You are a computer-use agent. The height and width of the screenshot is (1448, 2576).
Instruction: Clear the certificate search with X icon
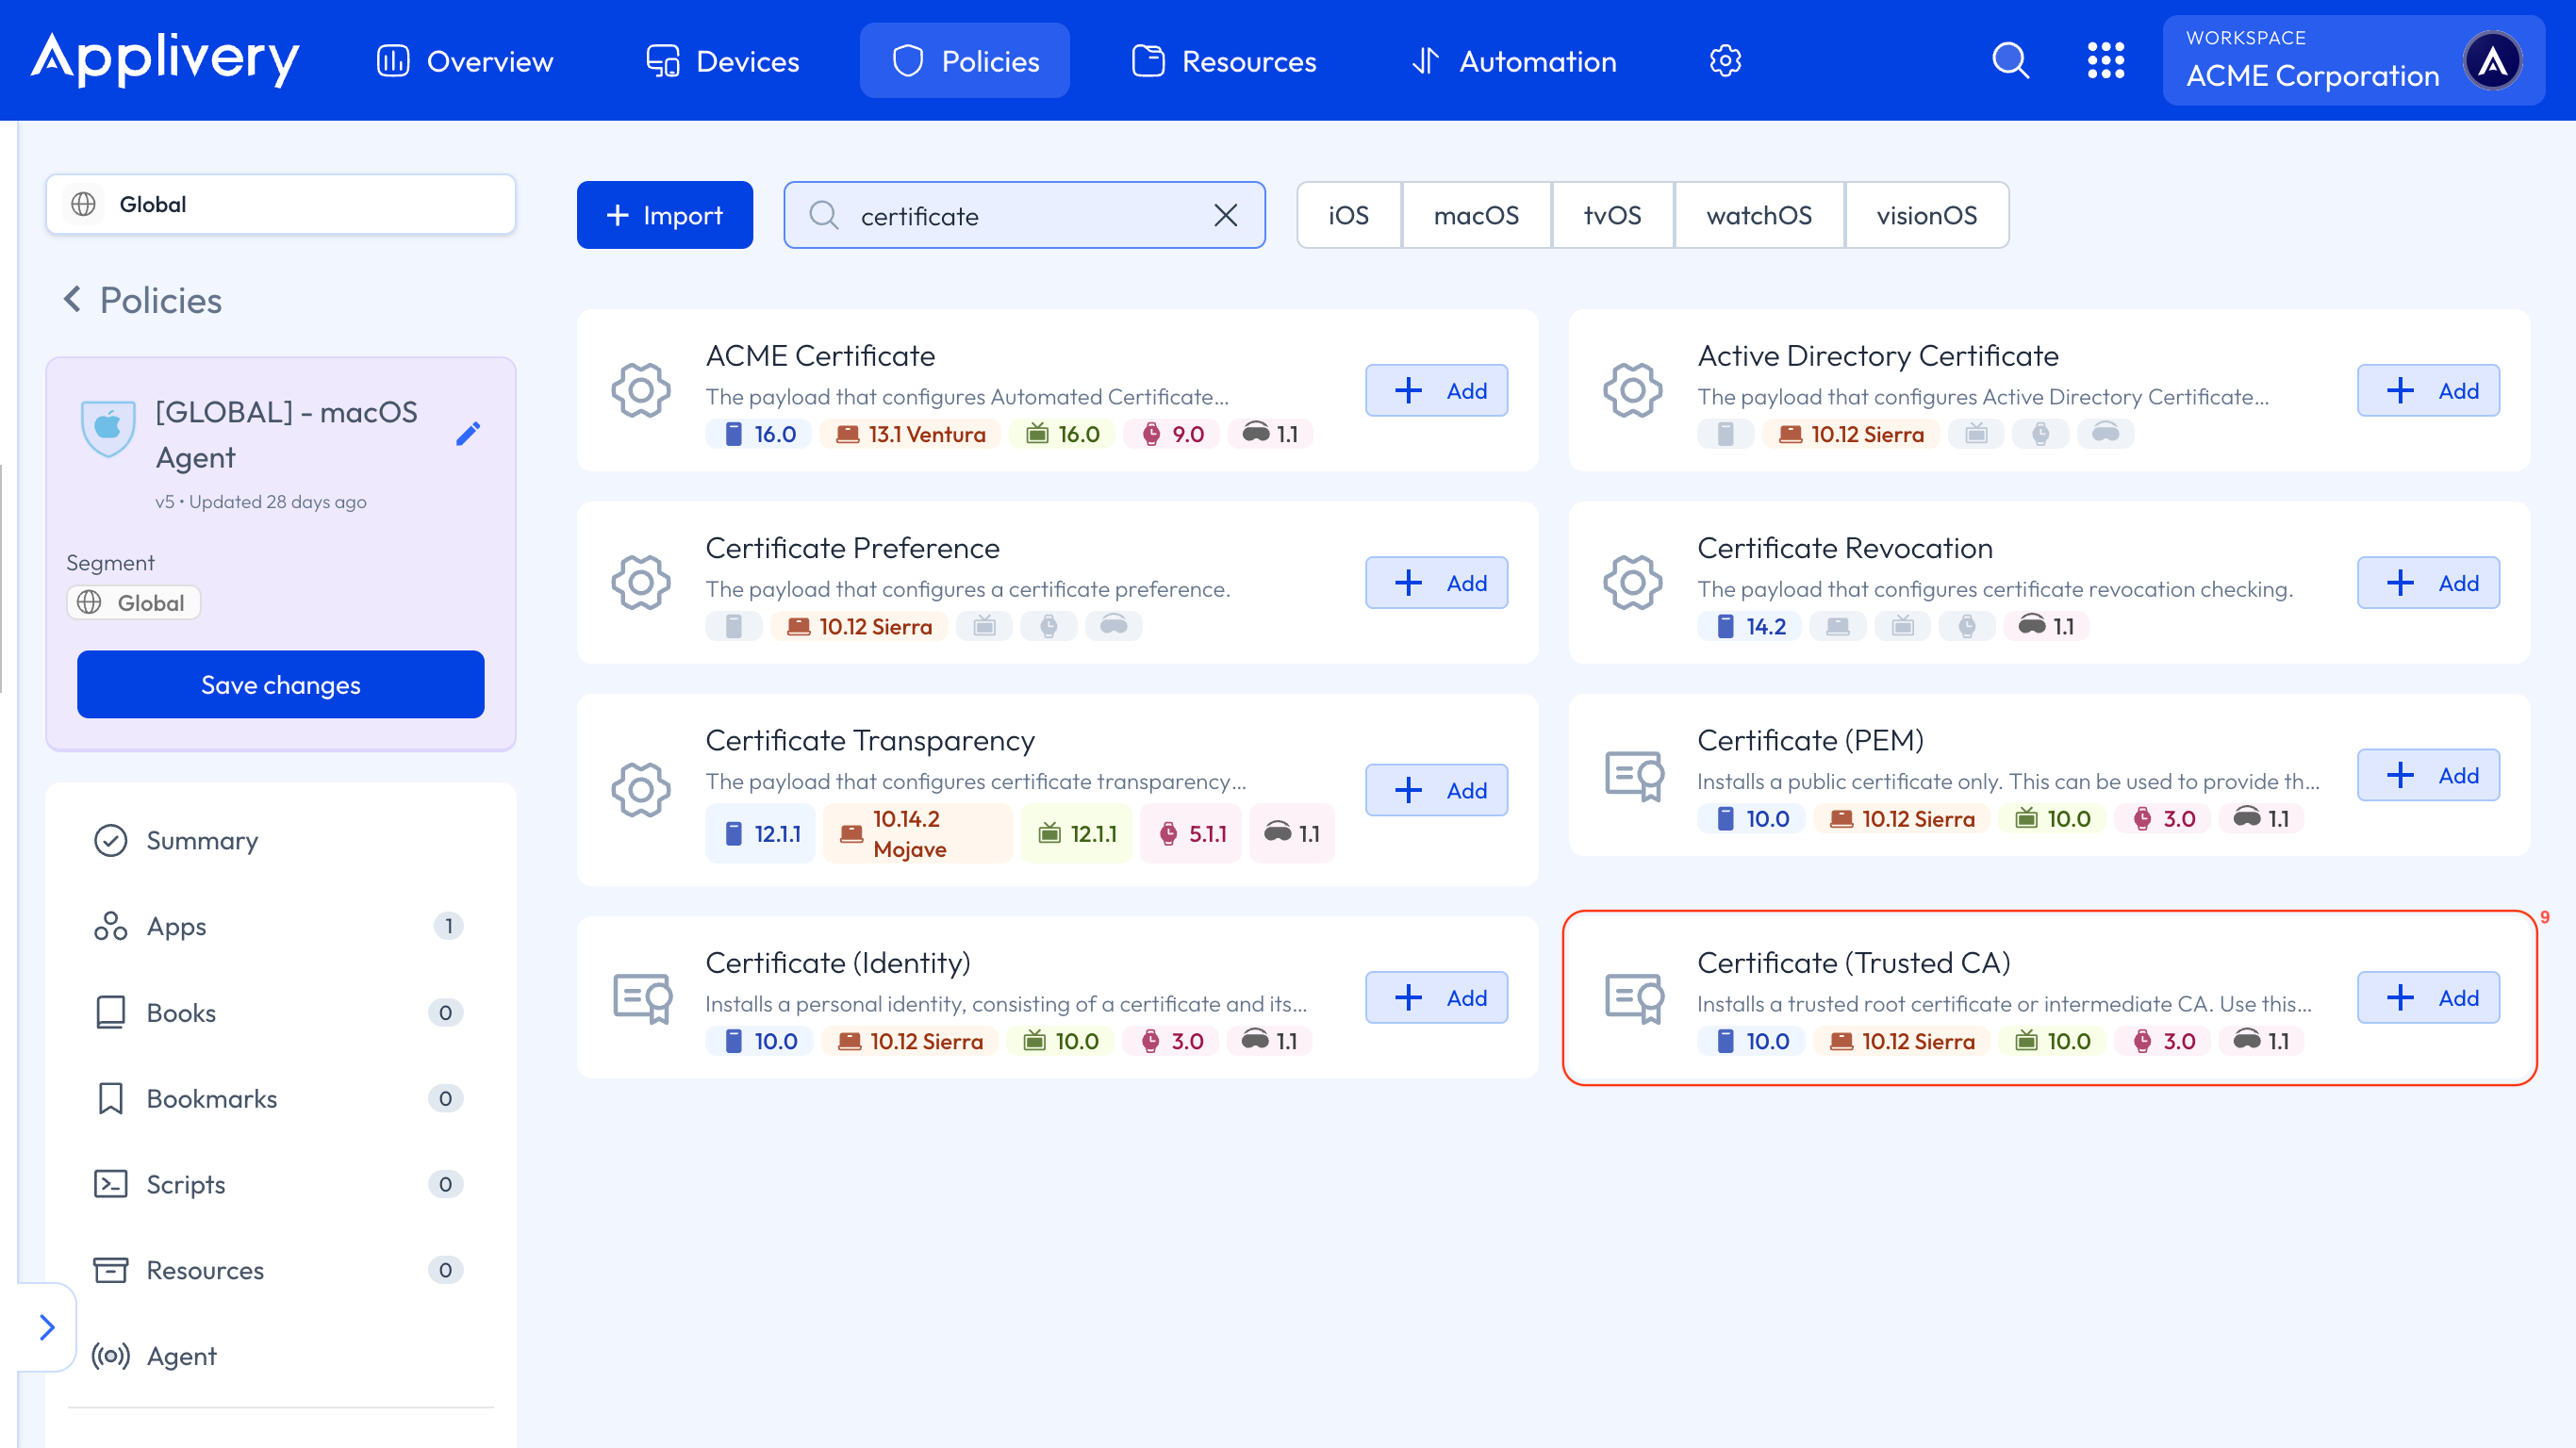click(x=1225, y=215)
